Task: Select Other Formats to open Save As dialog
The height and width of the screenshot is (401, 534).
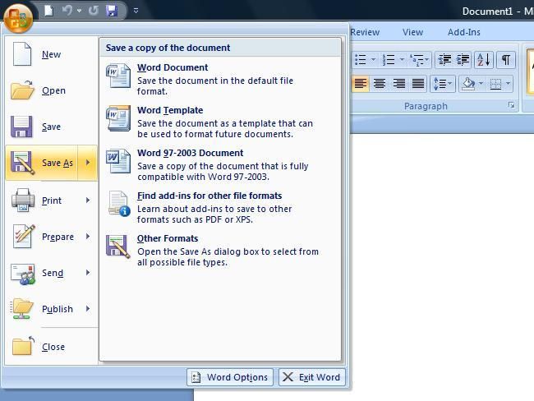Action: pos(219,250)
